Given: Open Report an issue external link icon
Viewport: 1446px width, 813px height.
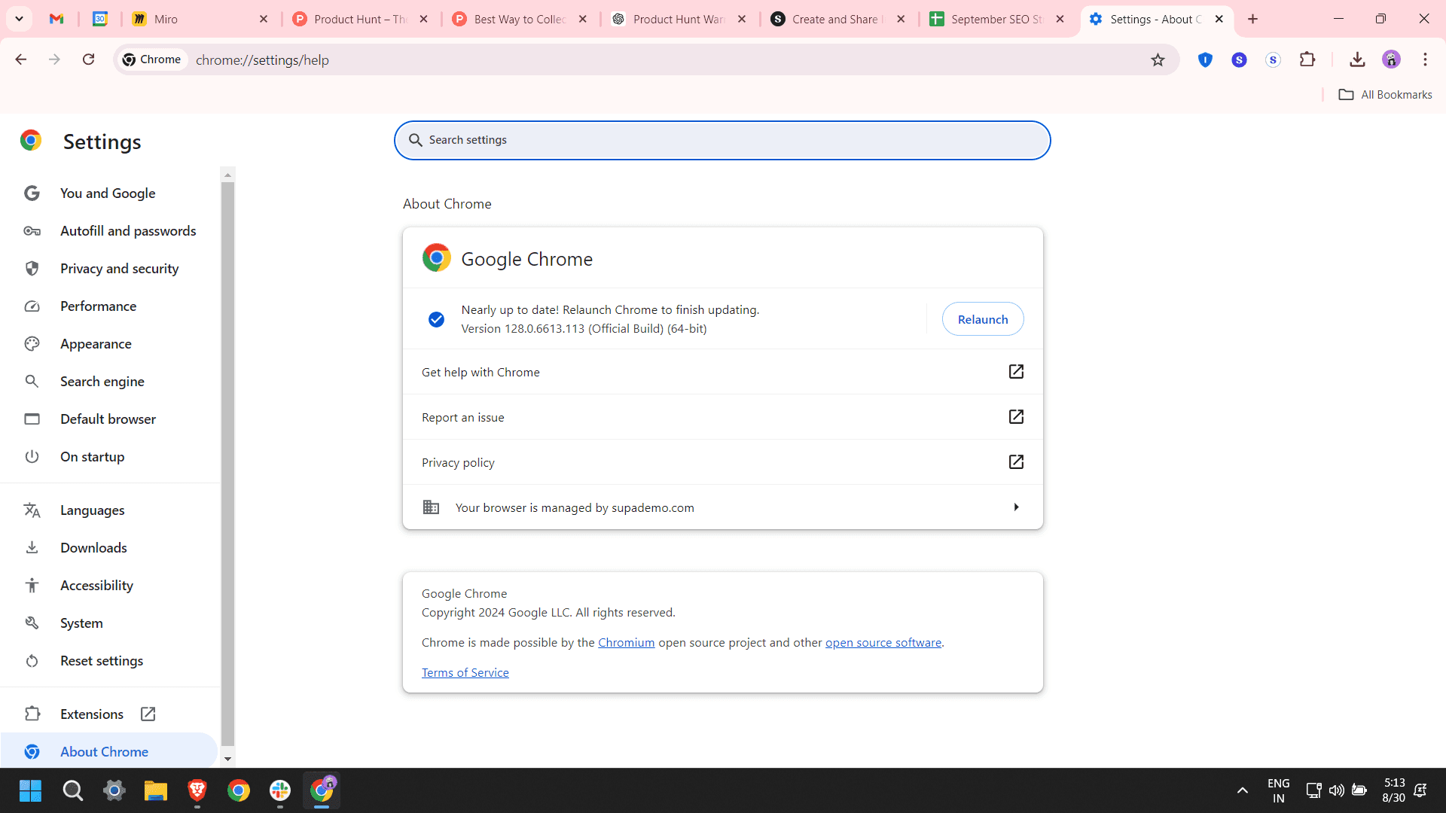Looking at the screenshot, I should click(1016, 416).
